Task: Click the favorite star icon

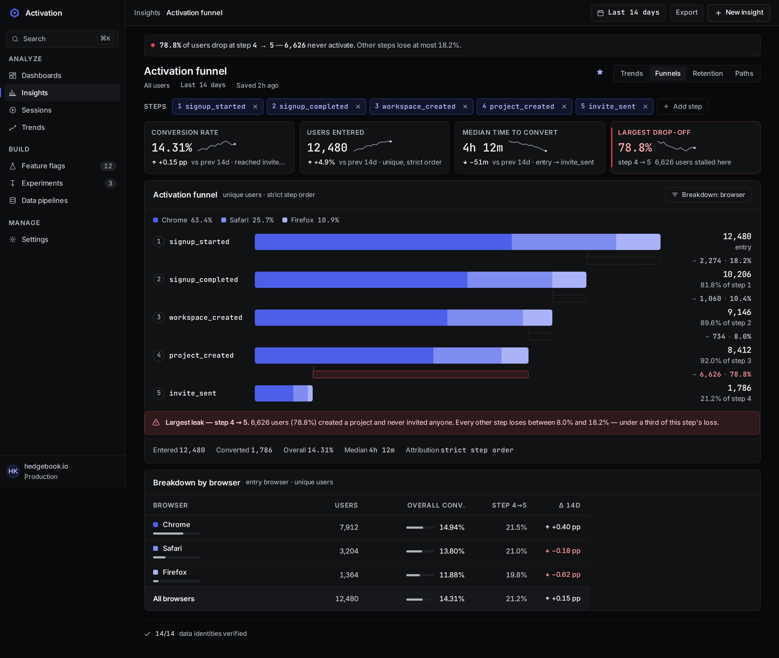Action: (600, 72)
